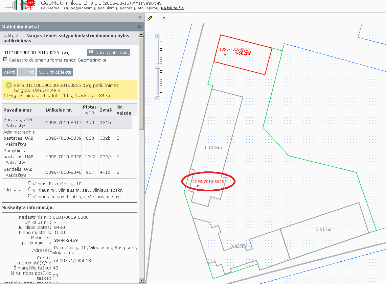This screenshot has width=386, height=284.
Task: Collapse the Matininko darbai panel
Action: click(140, 27)
